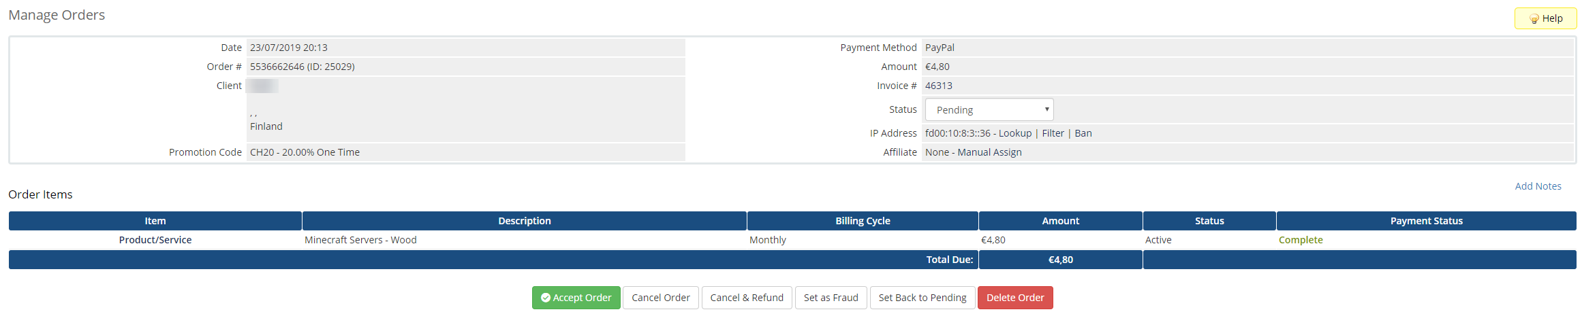This screenshot has height=331, width=1582.
Task: Click the blurred client name link
Action: [262, 86]
